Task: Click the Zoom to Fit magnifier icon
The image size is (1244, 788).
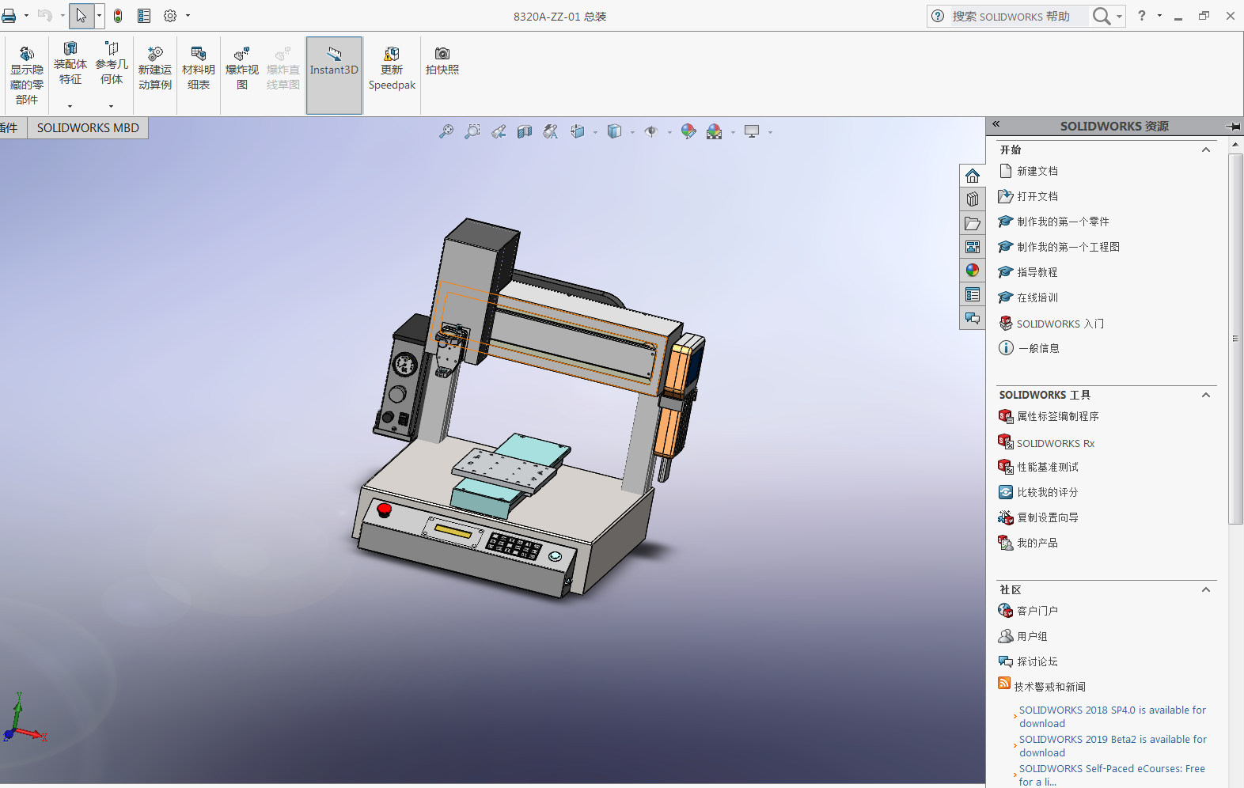Action: pos(446,132)
